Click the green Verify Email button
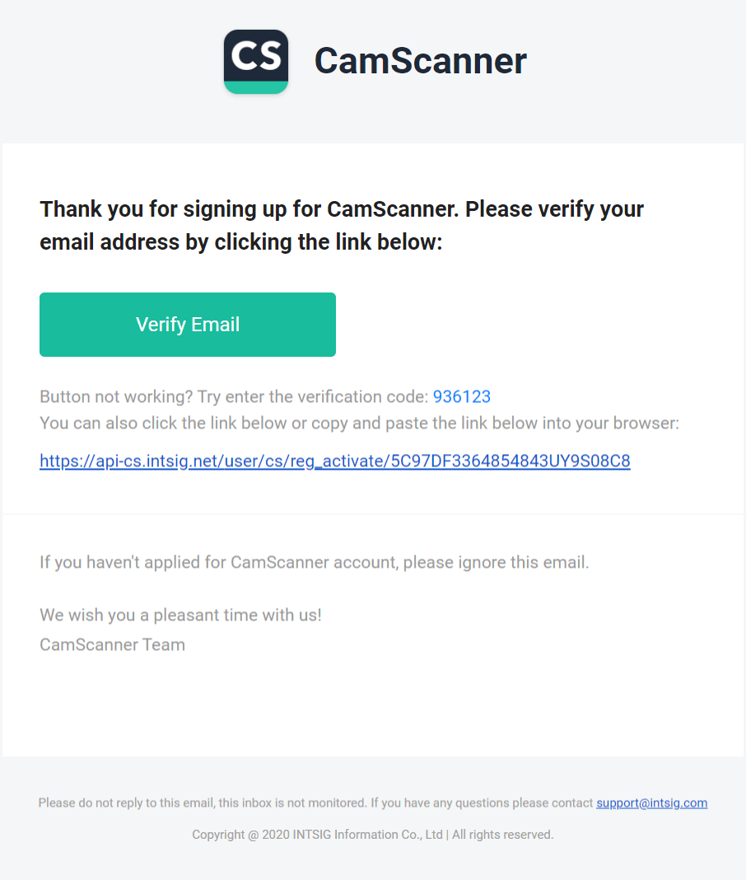The height and width of the screenshot is (880, 746). pyautogui.click(x=188, y=325)
